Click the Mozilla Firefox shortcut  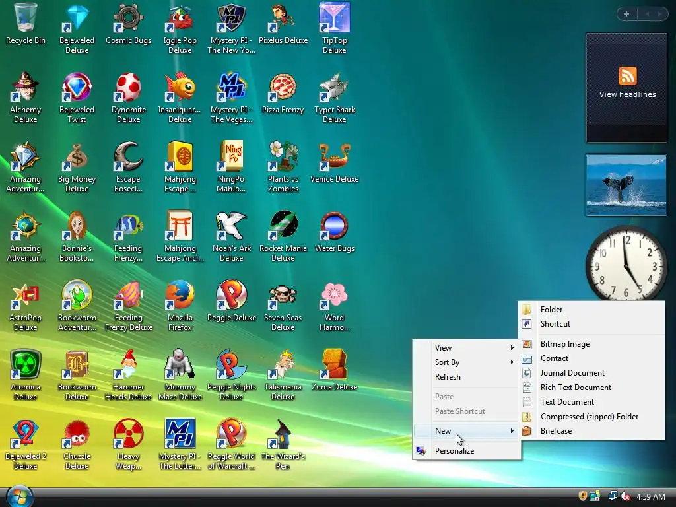180,295
